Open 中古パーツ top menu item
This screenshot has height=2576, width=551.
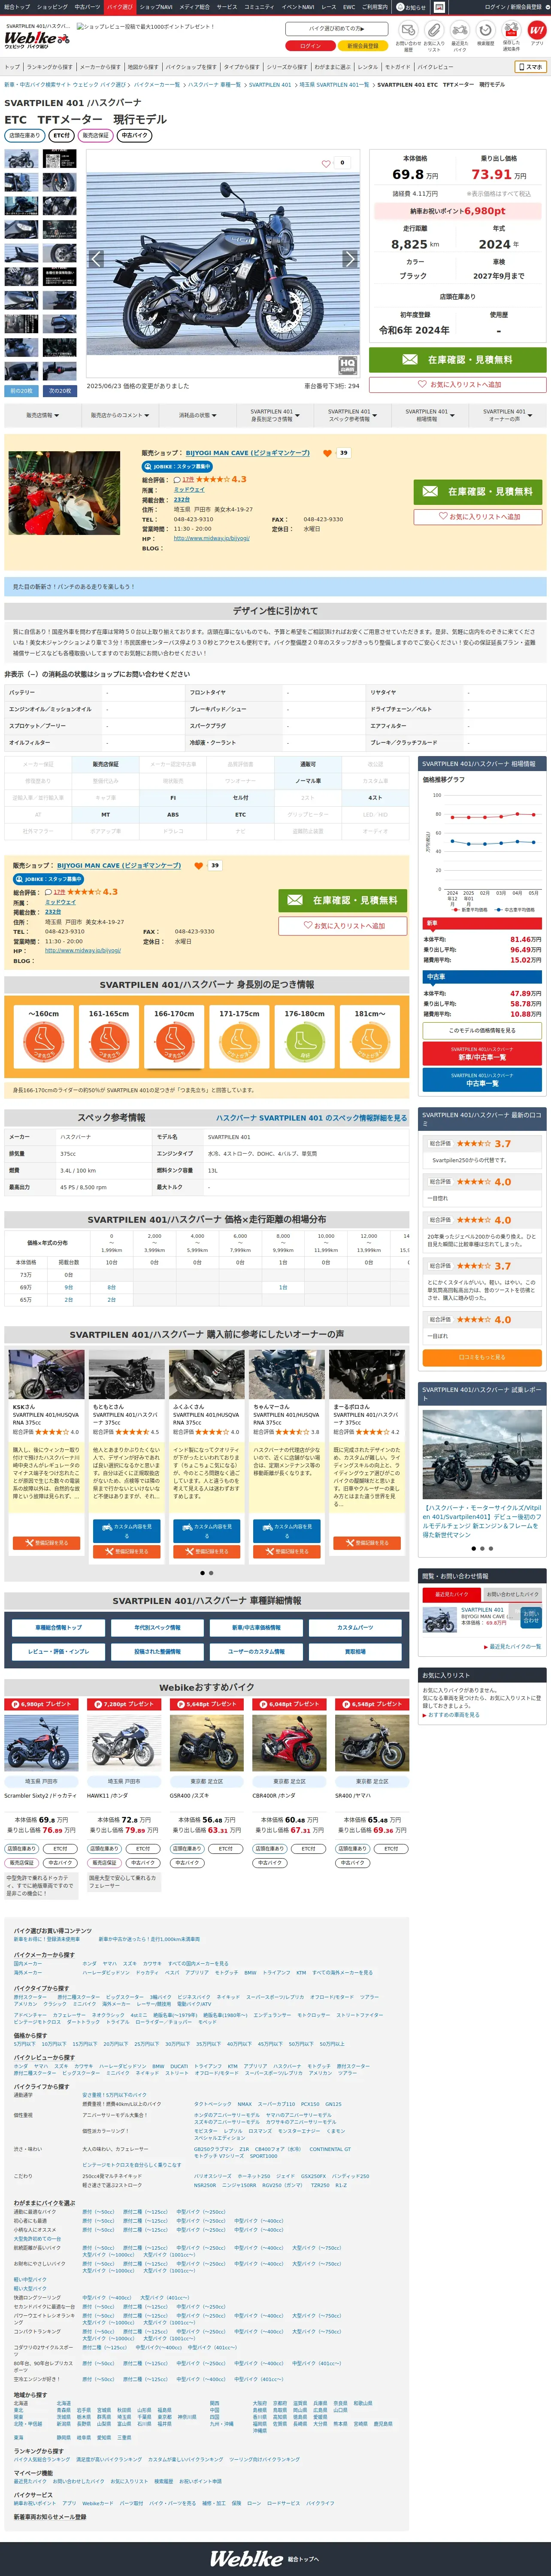point(87,7)
